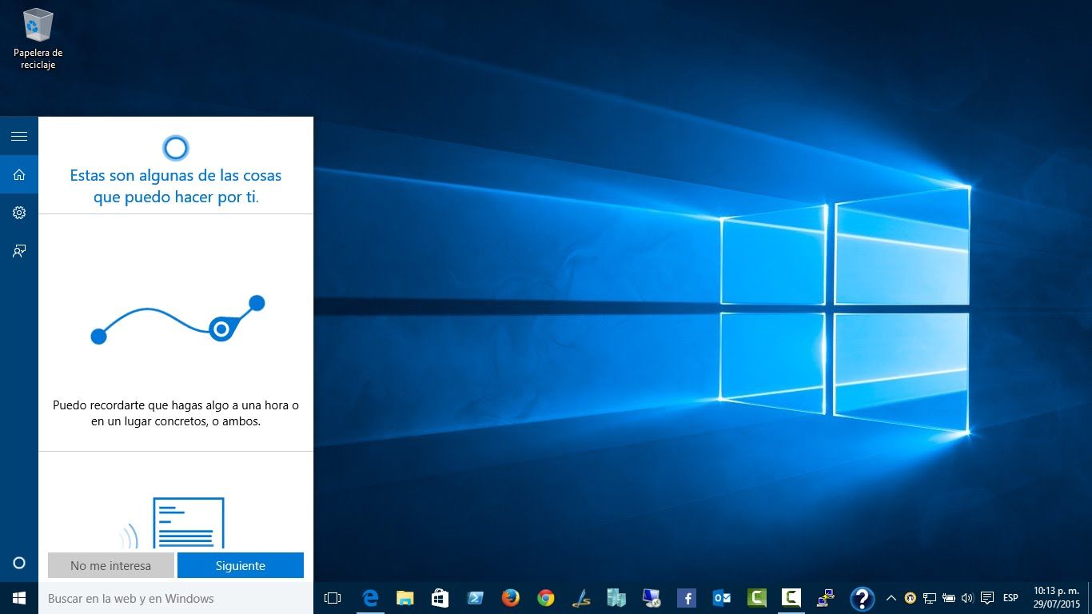Show hidden tray icons chevron

pyautogui.click(x=891, y=598)
